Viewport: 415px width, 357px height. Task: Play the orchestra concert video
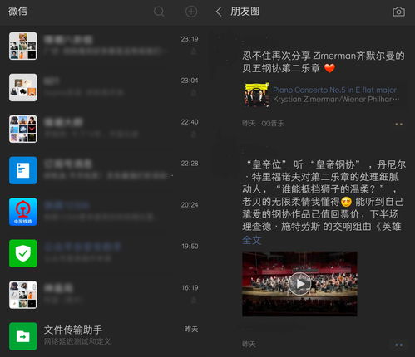coord(299,284)
